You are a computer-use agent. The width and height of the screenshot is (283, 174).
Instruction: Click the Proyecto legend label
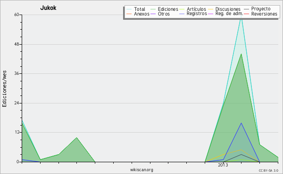point(261,8)
